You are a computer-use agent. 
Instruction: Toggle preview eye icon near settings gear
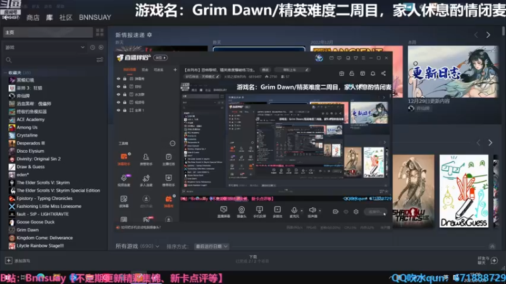pyautogui.click(x=346, y=211)
